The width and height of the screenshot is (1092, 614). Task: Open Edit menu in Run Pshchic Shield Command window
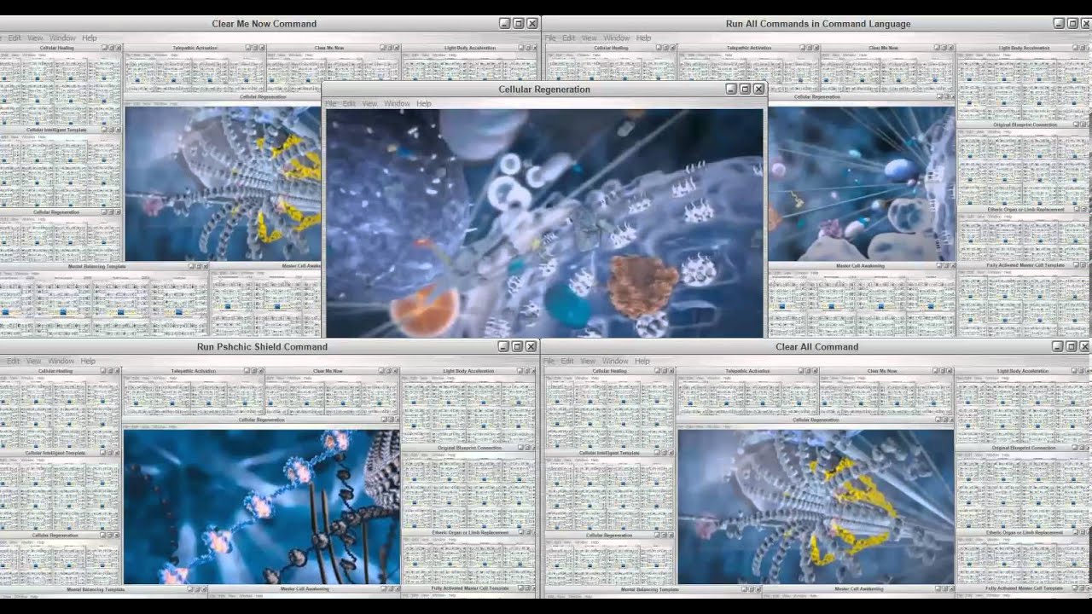click(x=13, y=361)
